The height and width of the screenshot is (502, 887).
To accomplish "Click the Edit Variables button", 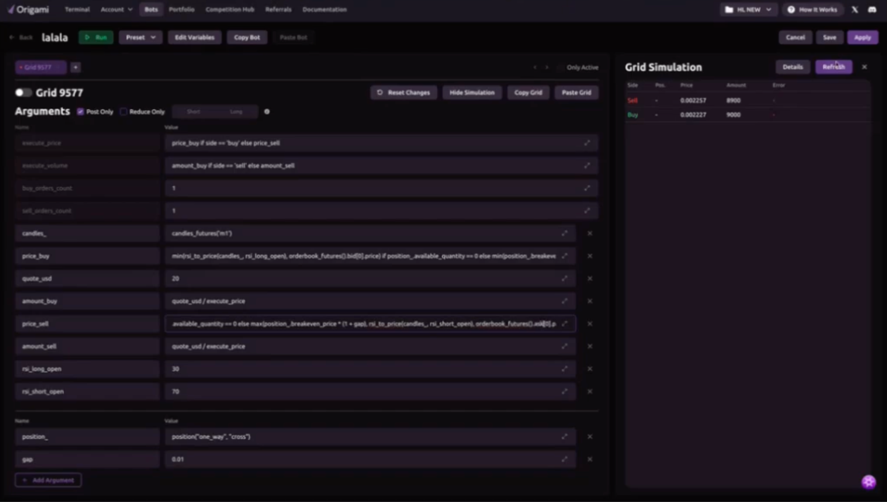I will [194, 37].
